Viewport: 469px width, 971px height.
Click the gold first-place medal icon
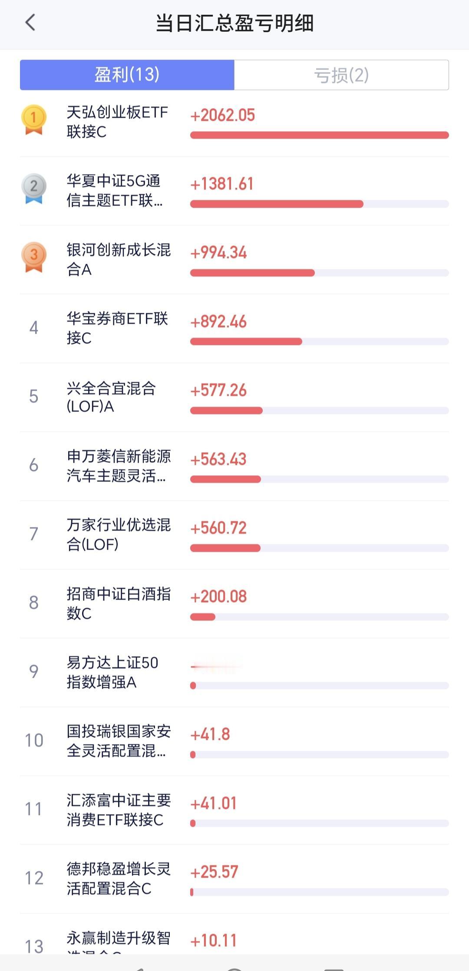click(33, 119)
